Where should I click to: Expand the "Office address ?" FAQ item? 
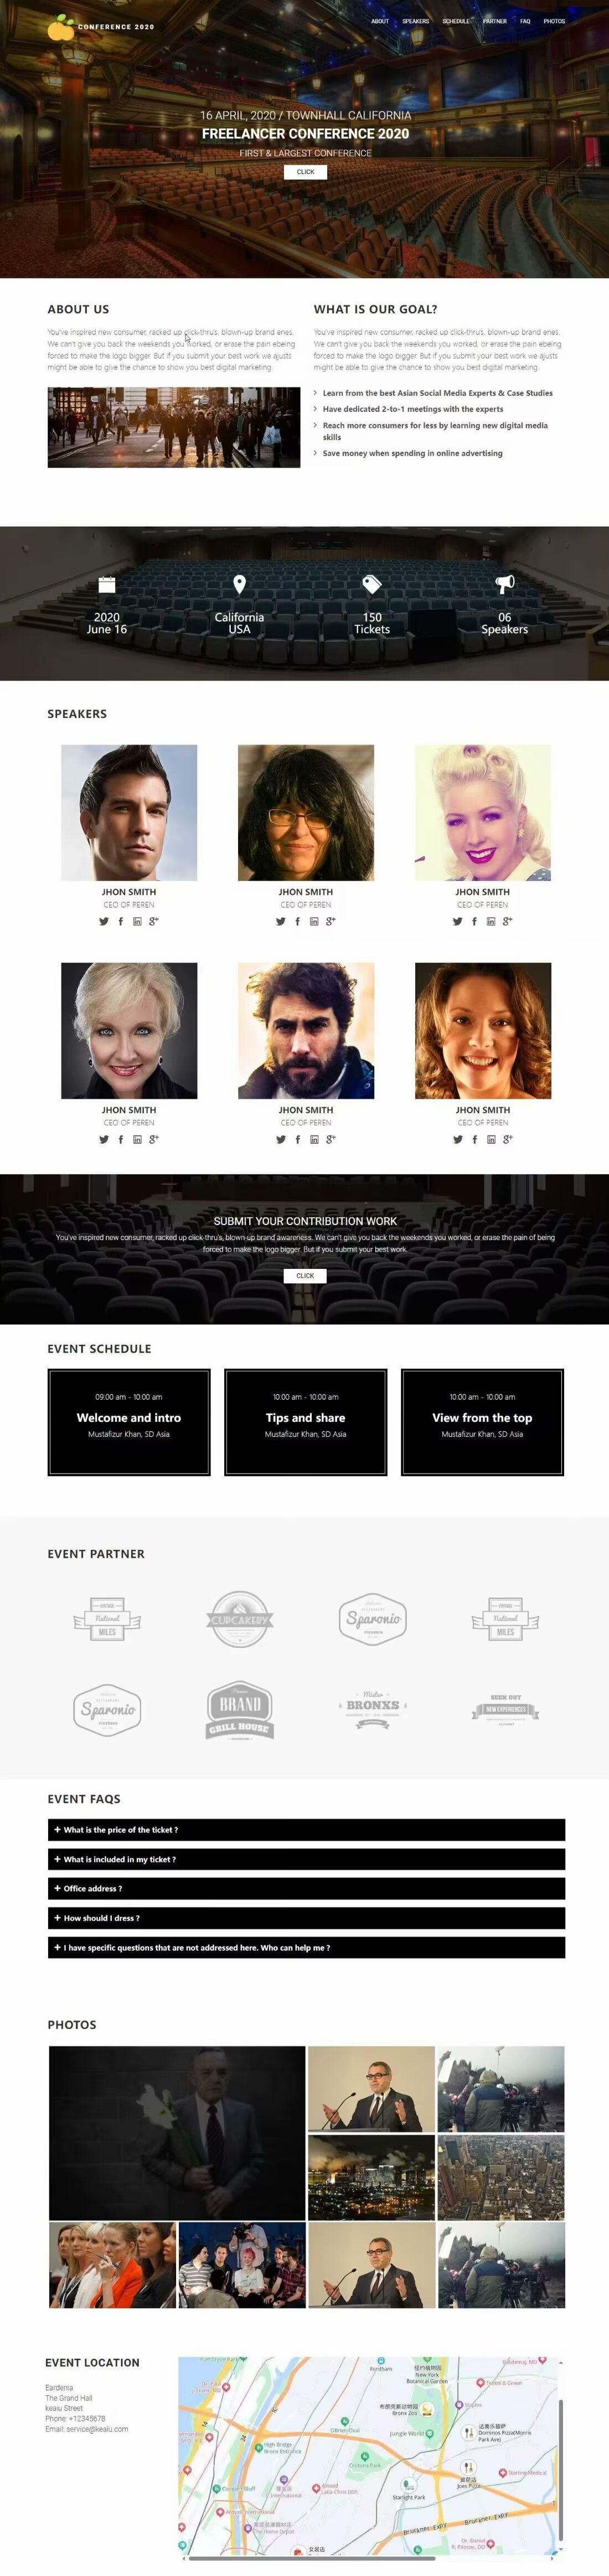tap(306, 1888)
